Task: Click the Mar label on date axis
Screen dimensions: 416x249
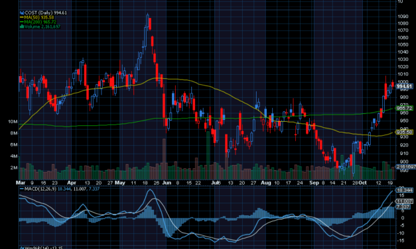Action: [21, 183]
